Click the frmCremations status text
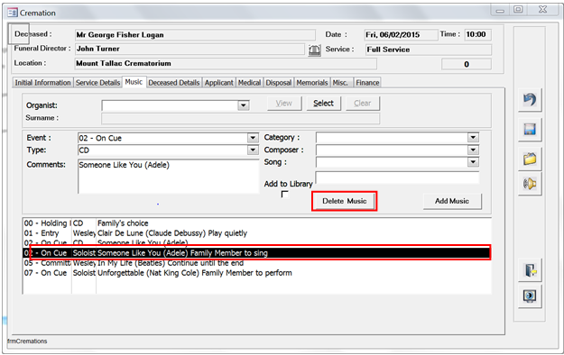The image size is (564, 355). 27,341
